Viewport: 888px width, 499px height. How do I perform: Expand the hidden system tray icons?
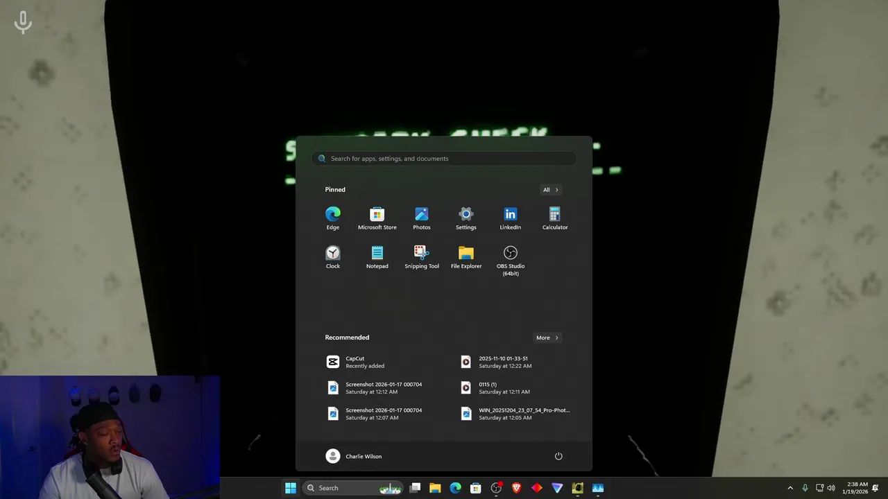click(790, 488)
